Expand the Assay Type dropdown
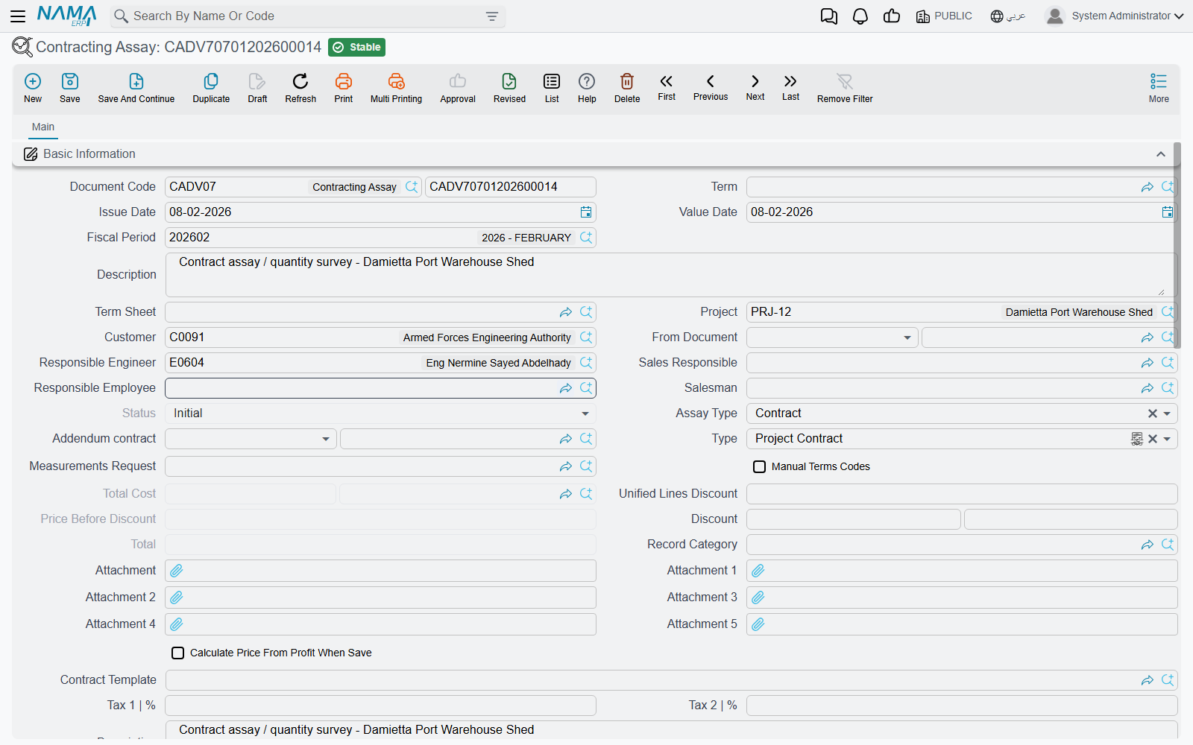Image resolution: width=1193 pixels, height=745 pixels. [1167, 413]
